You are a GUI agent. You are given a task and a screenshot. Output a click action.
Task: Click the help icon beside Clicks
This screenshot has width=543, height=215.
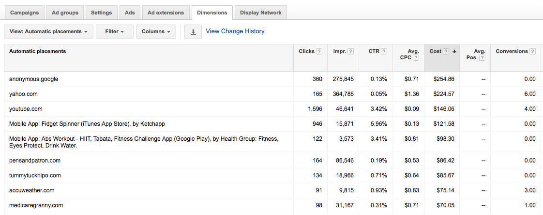[x=319, y=52]
